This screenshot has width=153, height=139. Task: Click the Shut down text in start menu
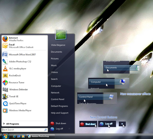pyautogui.click(x=61, y=123)
